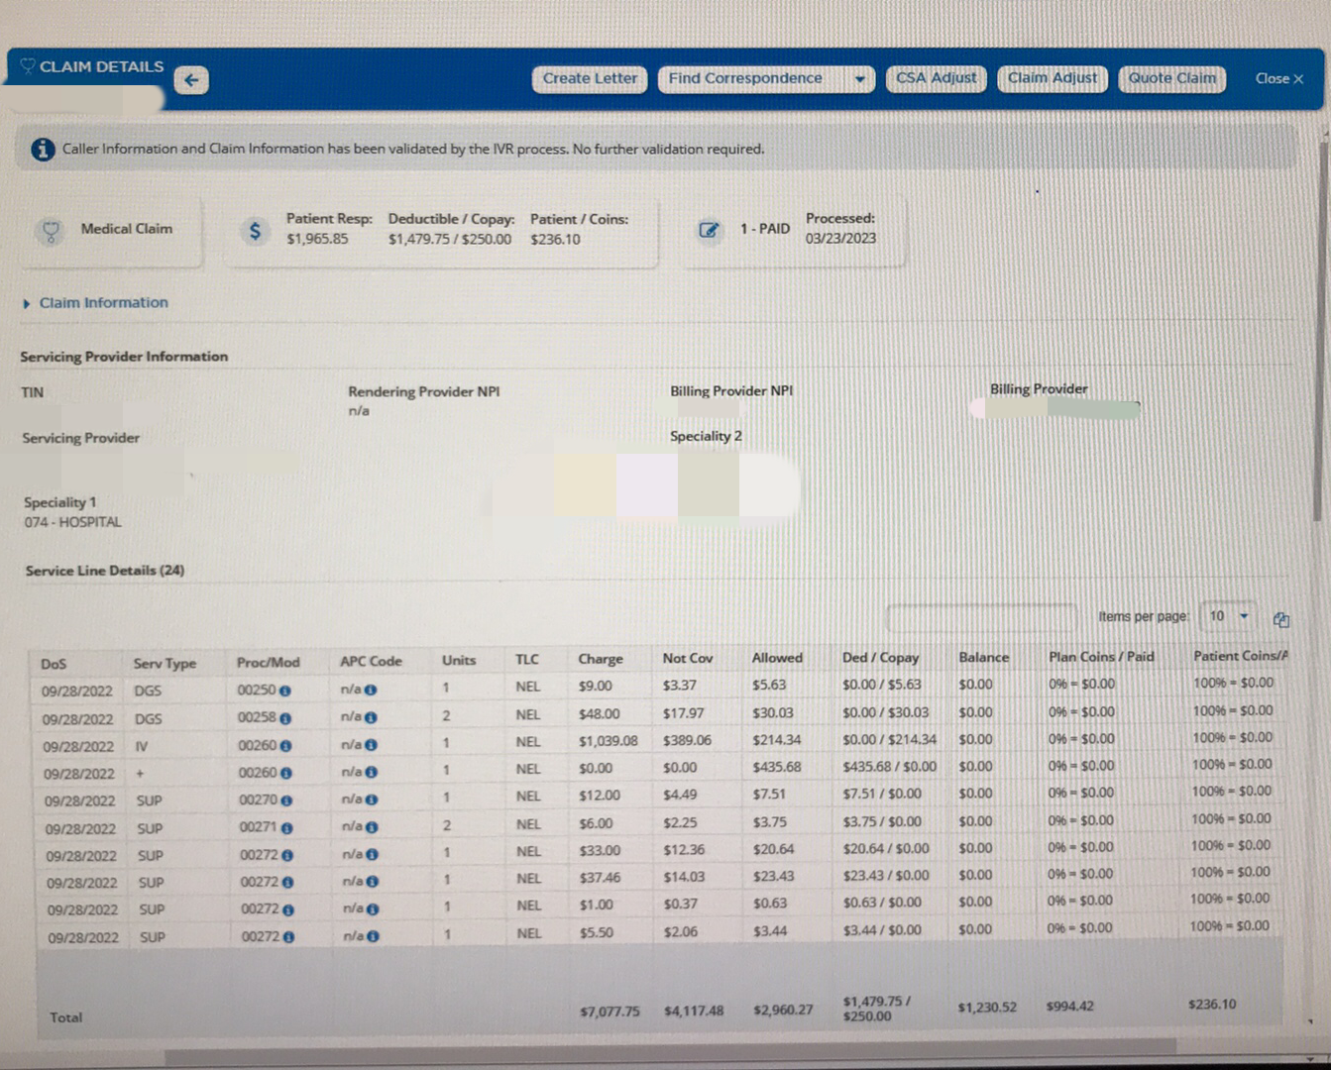Click 00272 info icon in $1.00 charge row
The width and height of the screenshot is (1331, 1070).
click(288, 909)
